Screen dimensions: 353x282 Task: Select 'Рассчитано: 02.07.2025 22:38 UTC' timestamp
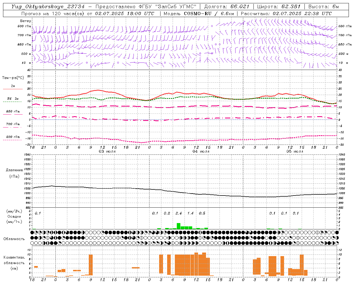286,13
